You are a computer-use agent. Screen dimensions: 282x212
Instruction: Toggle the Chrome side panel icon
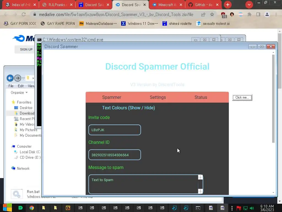(x=258, y=14)
